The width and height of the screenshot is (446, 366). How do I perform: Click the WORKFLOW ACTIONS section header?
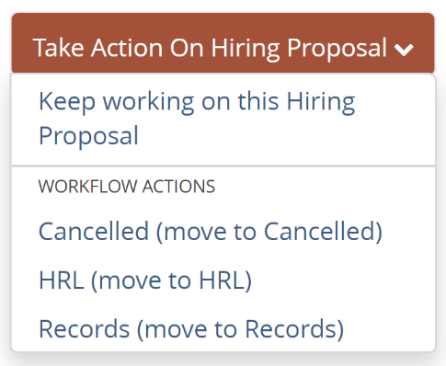click(x=127, y=187)
